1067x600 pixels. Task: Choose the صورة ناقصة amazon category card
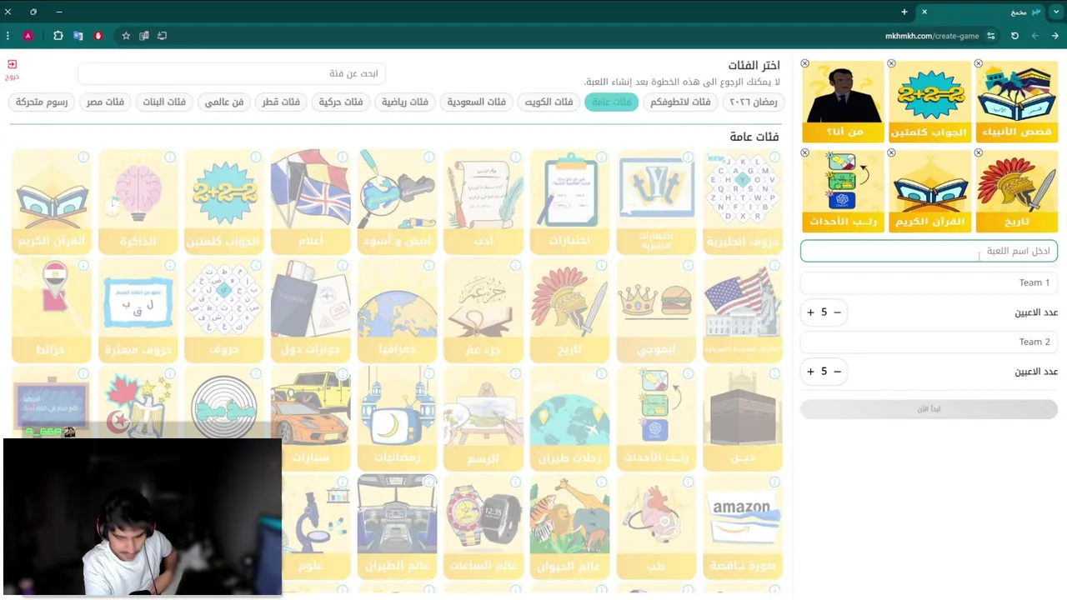[742, 527]
